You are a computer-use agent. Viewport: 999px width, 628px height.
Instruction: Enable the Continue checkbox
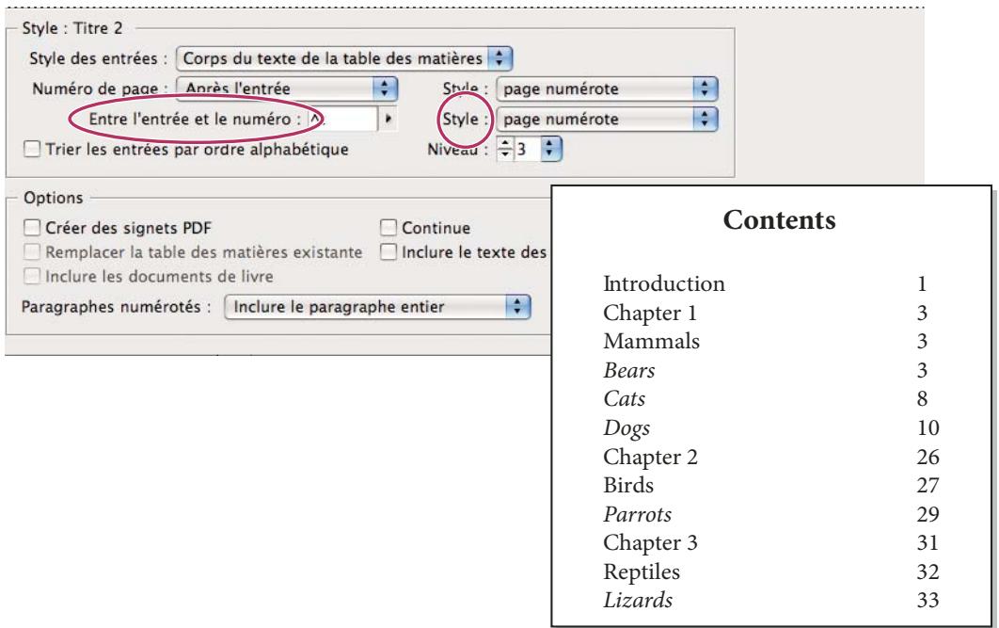click(388, 228)
